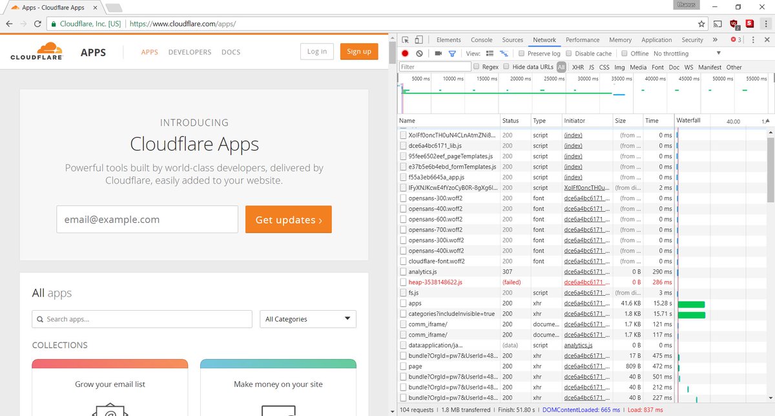Close the DevTools panel

coord(767,40)
